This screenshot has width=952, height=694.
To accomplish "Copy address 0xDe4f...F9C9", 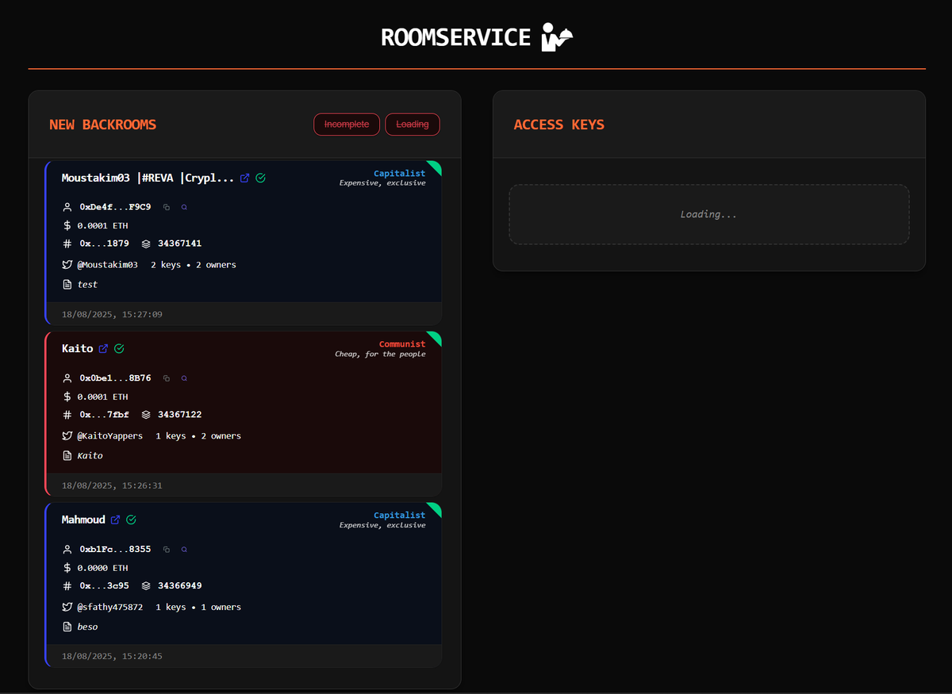I will point(167,207).
